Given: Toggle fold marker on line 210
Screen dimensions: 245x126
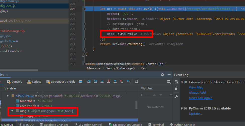Looking at the screenshot, I should tap(84, 39).
